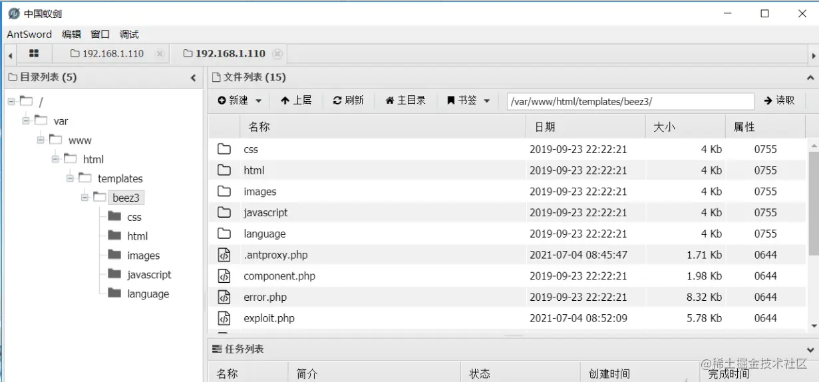Click the css folder icon in file list
This screenshot has width=819, height=382.
[224, 149]
